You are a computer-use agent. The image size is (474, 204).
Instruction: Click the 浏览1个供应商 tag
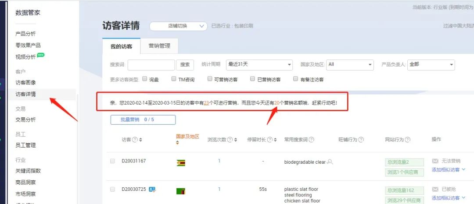404,172
